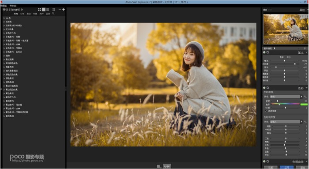The image size is (309, 169).
Task: Select the 彩色 preset filter tab
Action: click(22, 14)
